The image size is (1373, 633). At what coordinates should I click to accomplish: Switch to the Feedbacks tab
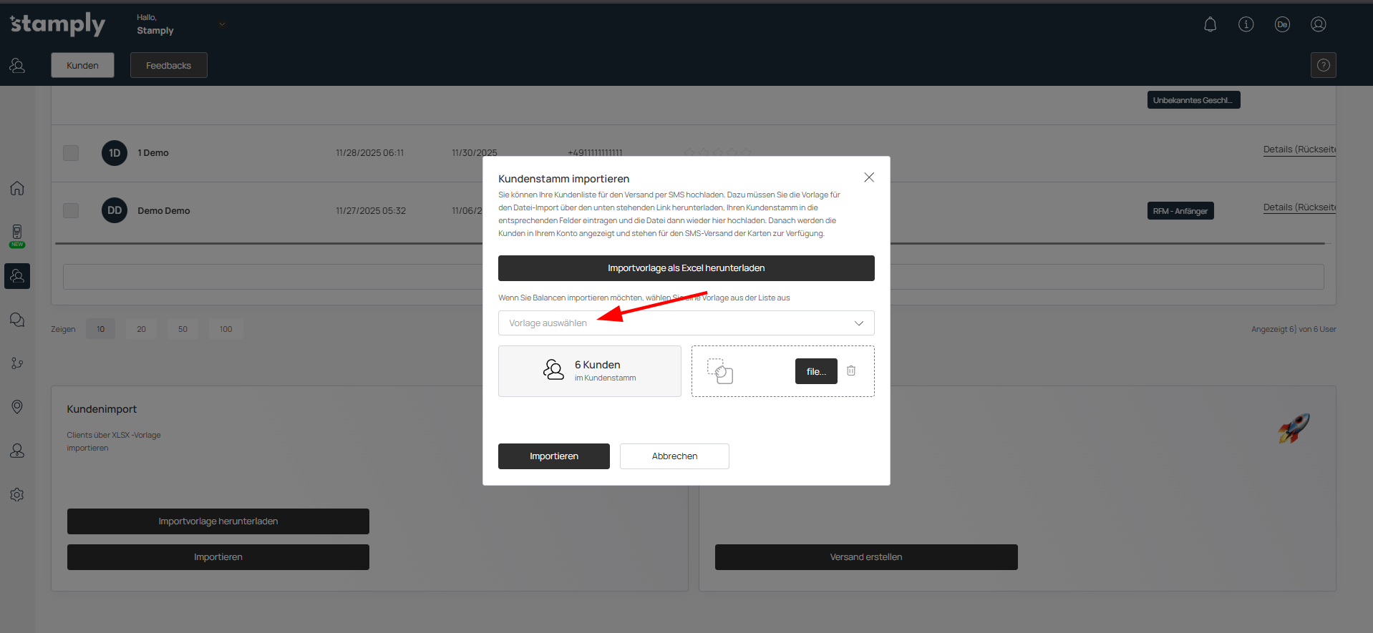click(168, 65)
